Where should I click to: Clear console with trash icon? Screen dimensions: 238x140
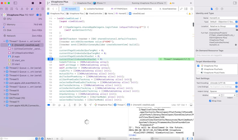pos(183,139)
